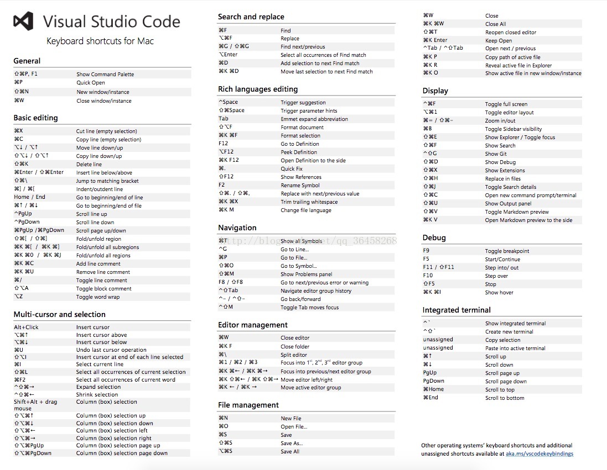Select the 'Split editor' row

306,355
